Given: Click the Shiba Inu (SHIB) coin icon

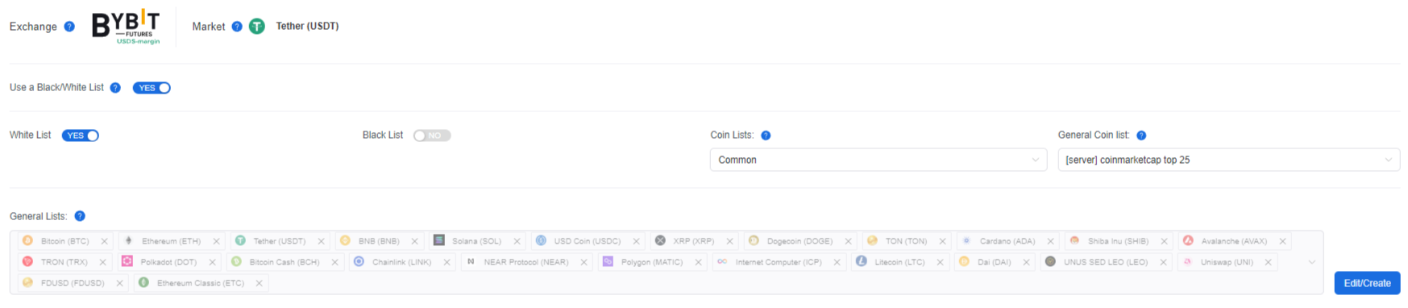Looking at the screenshot, I should tap(1074, 240).
